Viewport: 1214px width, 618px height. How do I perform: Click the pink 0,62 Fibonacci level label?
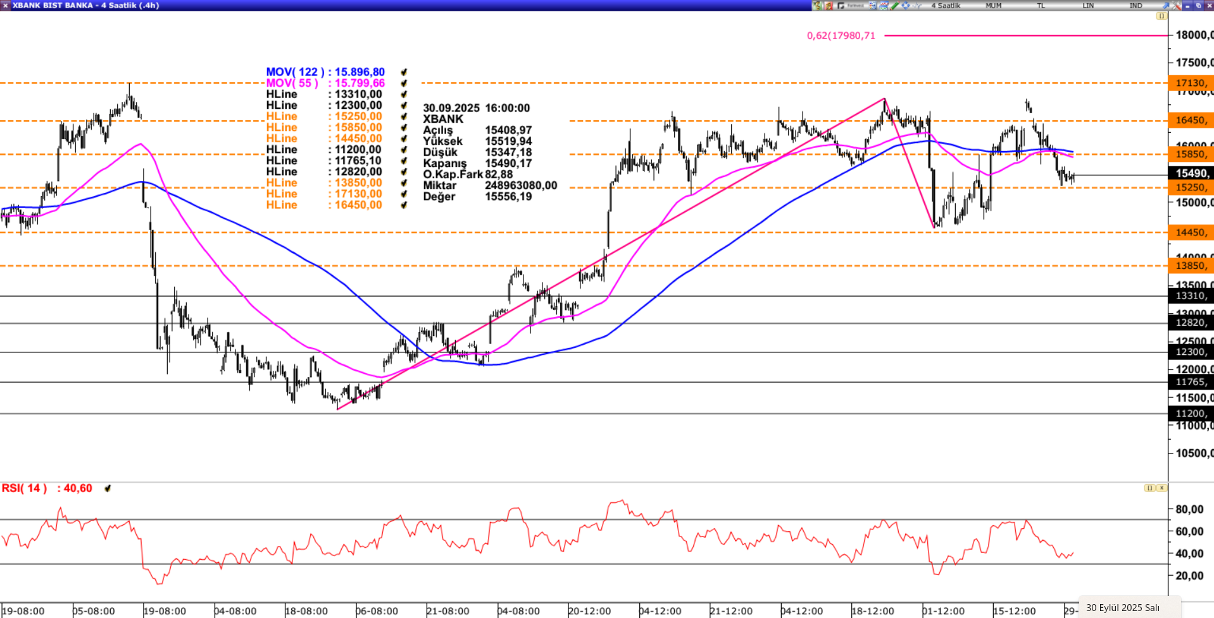[841, 35]
